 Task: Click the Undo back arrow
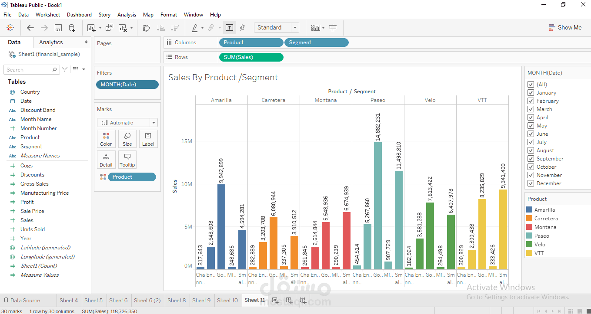click(30, 28)
